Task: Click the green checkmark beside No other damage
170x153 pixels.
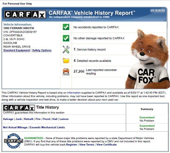Action: (x=66, y=38)
